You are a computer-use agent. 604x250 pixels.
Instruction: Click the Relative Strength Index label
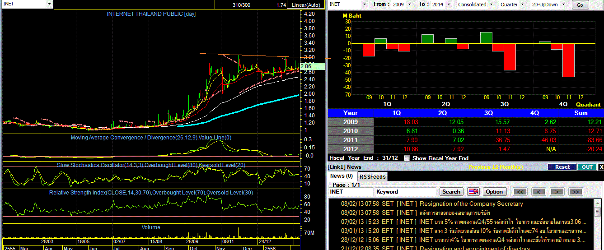[151, 193]
